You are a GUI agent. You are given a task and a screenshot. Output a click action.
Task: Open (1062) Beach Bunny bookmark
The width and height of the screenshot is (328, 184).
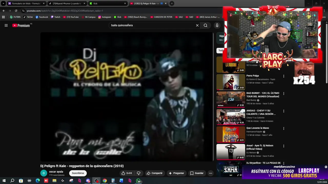pyautogui.click(x=136, y=17)
